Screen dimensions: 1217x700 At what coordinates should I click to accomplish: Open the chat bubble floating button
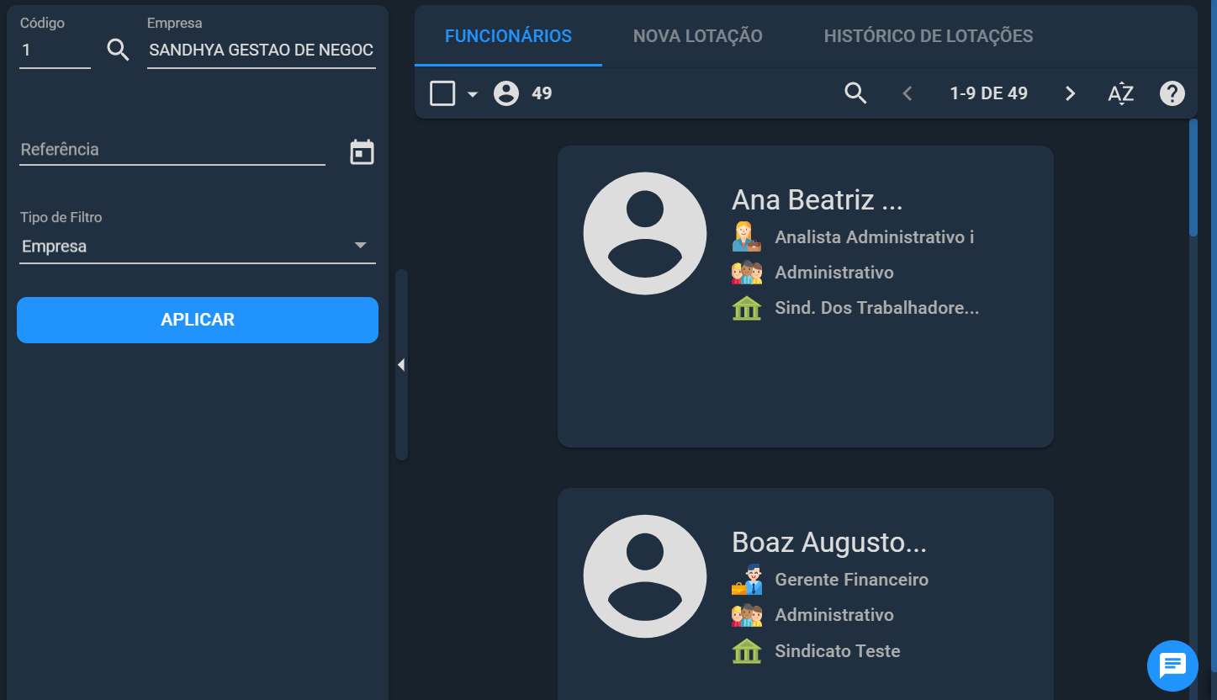(x=1172, y=666)
